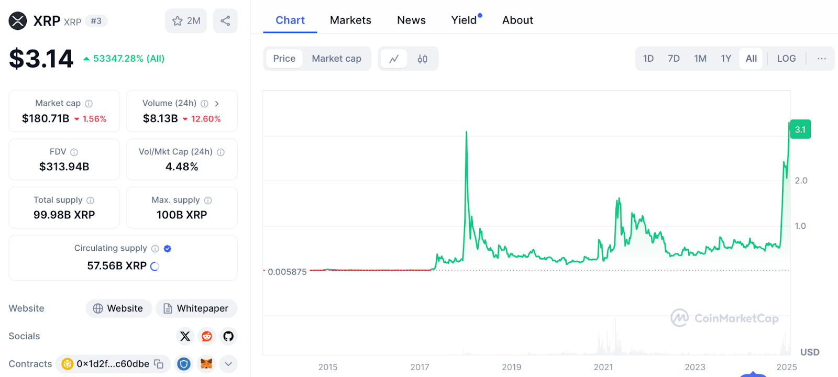Click the Total supply info icon
The height and width of the screenshot is (377, 838).
pyautogui.click(x=91, y=200)
